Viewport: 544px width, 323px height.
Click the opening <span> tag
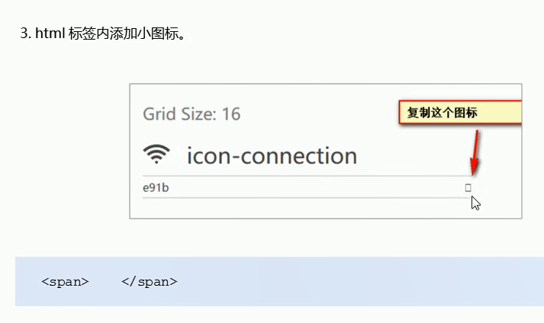click(65, 281)
